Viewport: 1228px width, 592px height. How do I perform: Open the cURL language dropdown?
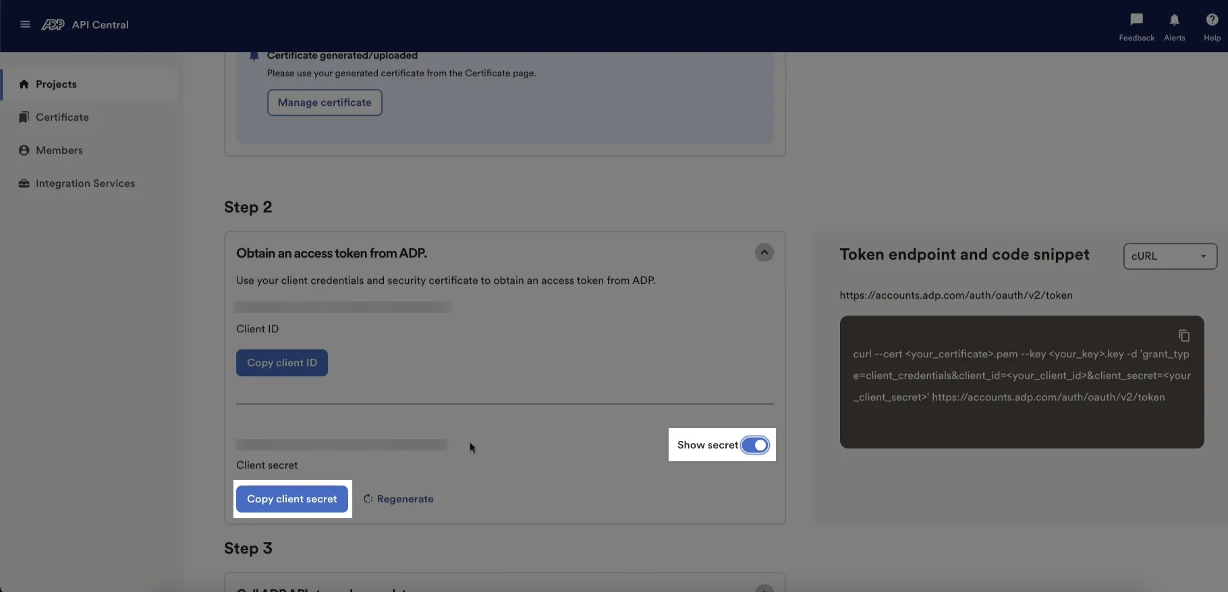tap(1170, 256)
